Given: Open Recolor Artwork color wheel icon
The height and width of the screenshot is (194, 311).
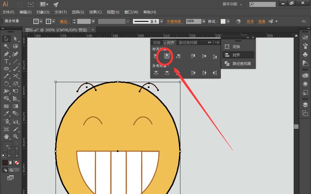Looking at the screenshot, I should 238,21.
